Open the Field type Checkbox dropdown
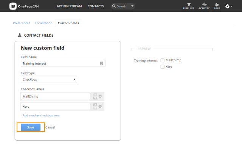Image resolution: width=242 pixels, height=144 pixels. click(49, 79)
